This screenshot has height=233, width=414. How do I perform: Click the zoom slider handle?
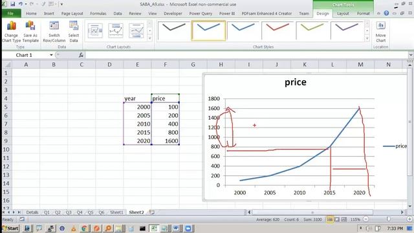click(388, 219)
